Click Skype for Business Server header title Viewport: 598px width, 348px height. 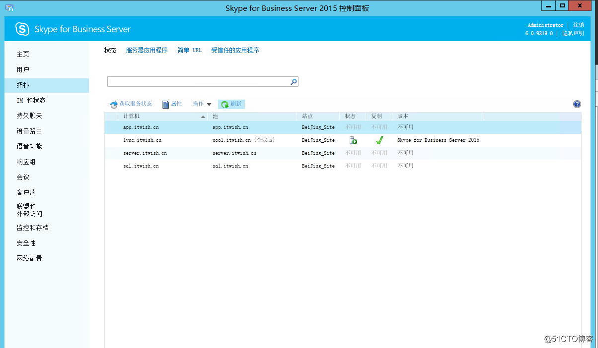pyautogui.click(x=82, y=29)
